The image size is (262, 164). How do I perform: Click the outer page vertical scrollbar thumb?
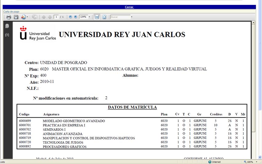260,55
